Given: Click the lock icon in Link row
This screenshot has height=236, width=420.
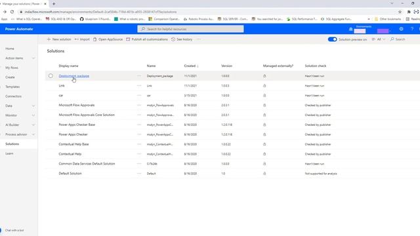Looking at the screenshot, I should pyautogui.click(x=264, y=86).
